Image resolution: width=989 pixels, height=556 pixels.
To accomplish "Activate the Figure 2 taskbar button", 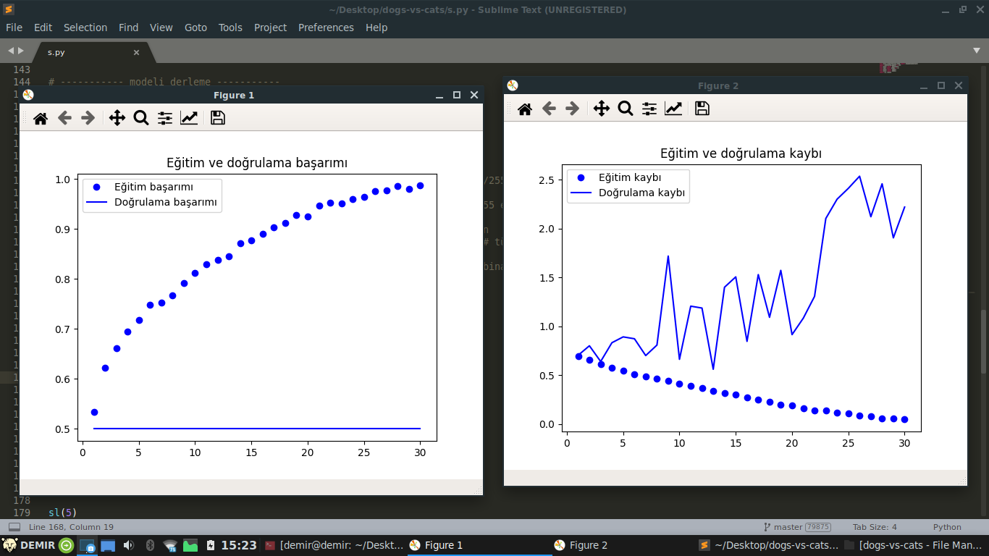I will [x=623, y=545].
